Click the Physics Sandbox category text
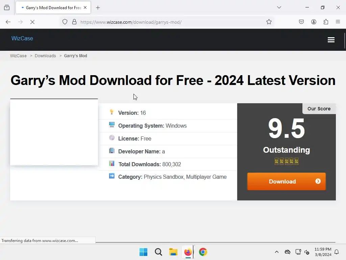346x260 pixels. [164, 177]
